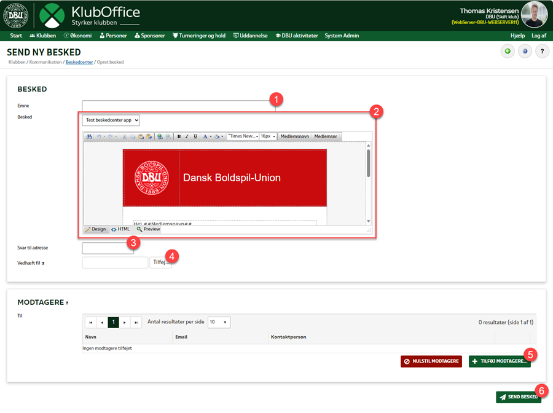The width and height of the screenshot is (553, 413).
Task: Expand the redo history dropdown arrow
Action: pyautogui.click(x=116, y=136)
